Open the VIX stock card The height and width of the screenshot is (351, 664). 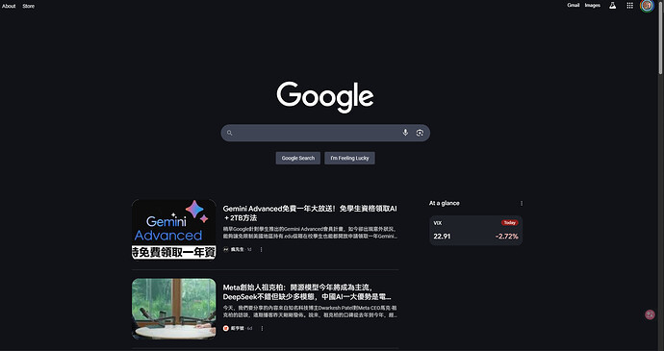coord(476,231)
